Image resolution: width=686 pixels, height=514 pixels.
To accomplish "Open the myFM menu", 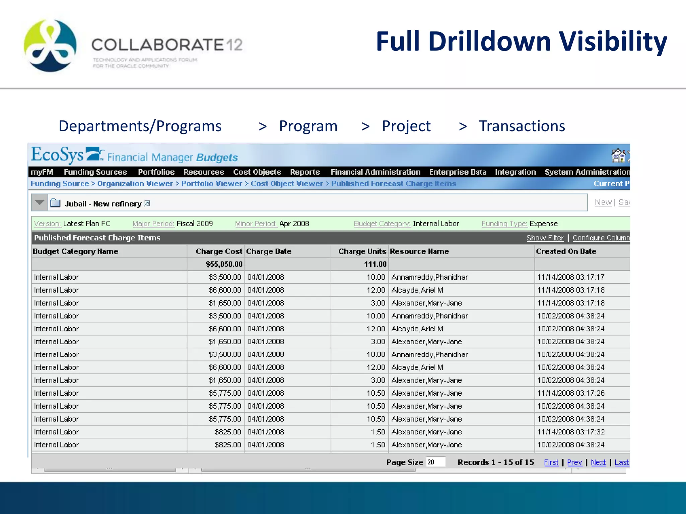I will [42, 172].
